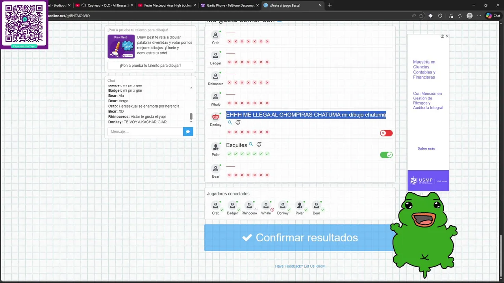Viewport: 504px width, 283px height.
Task: Click Donkey's highlighted crossed-out answer text
Action: [x=306, y=115]
